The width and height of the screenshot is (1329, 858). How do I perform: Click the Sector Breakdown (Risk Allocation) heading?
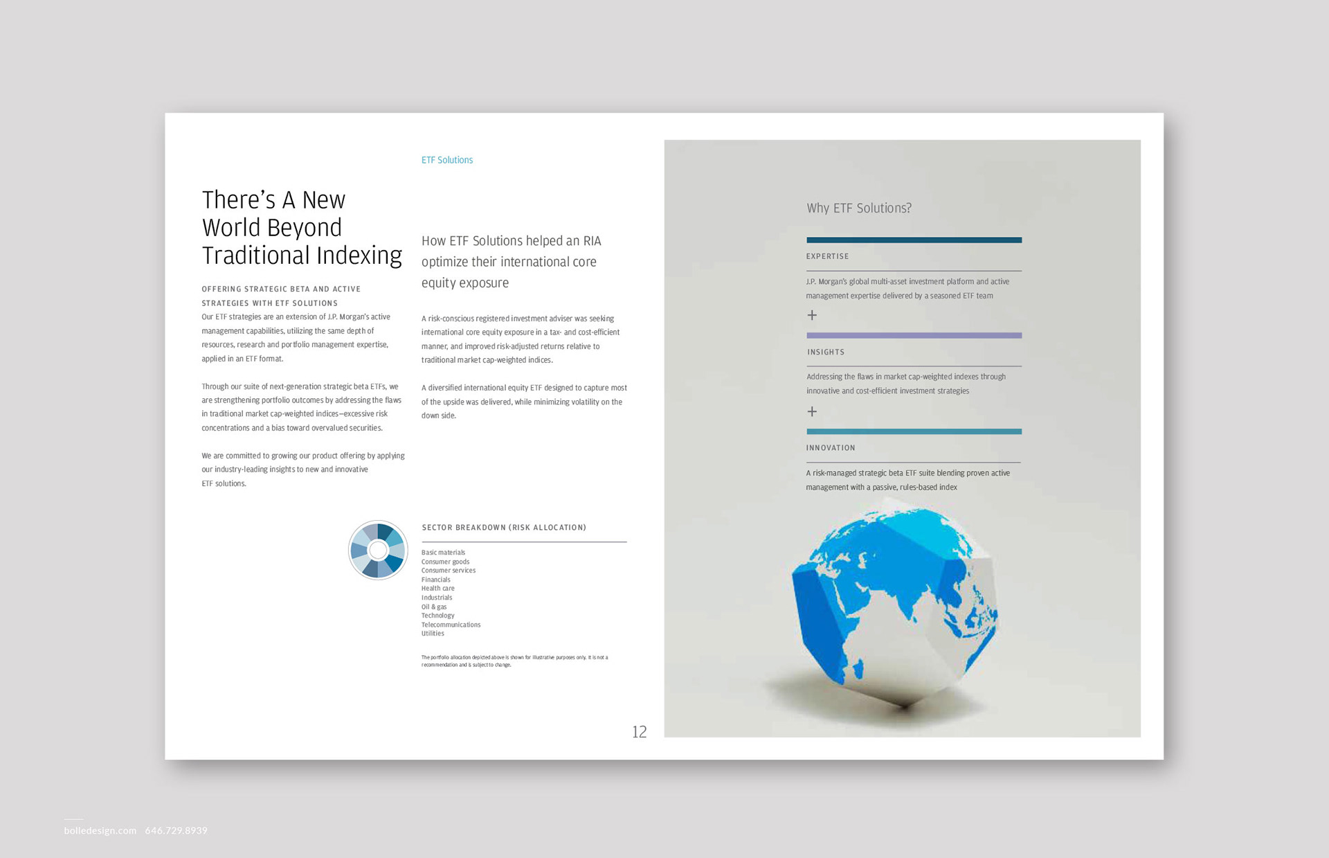504,528
